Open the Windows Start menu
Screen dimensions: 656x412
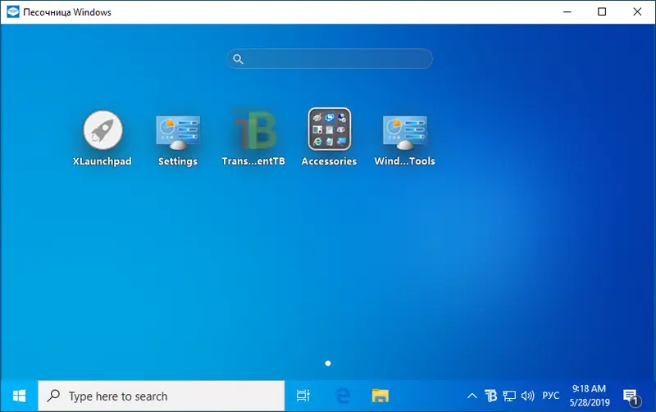point(19,396)
